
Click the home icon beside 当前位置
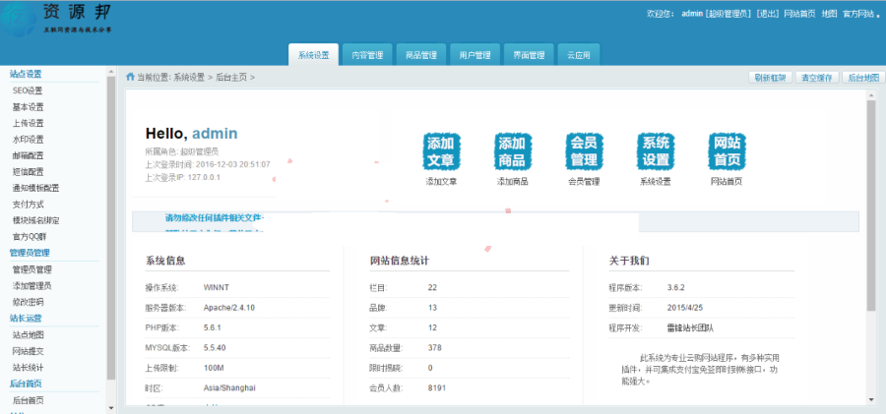(130, 77)
